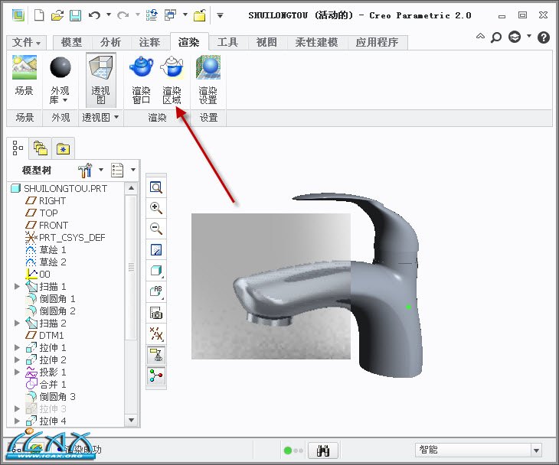Open the Help question mark
Image resolution: width=559 pixels, height=465 pixels.
click(544, 37)
